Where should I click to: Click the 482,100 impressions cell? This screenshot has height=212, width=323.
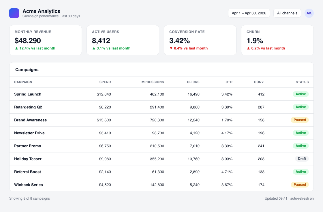[157, 94]
